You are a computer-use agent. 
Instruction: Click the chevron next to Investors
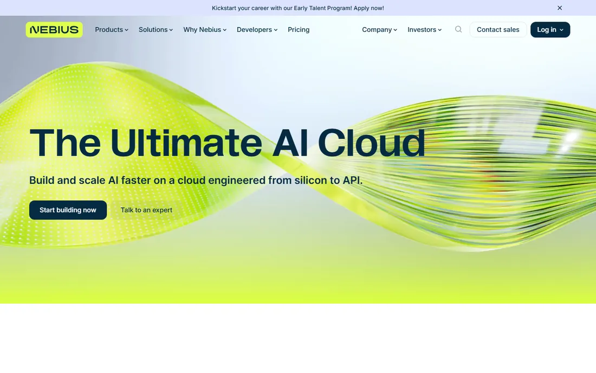tap(440, 30)
